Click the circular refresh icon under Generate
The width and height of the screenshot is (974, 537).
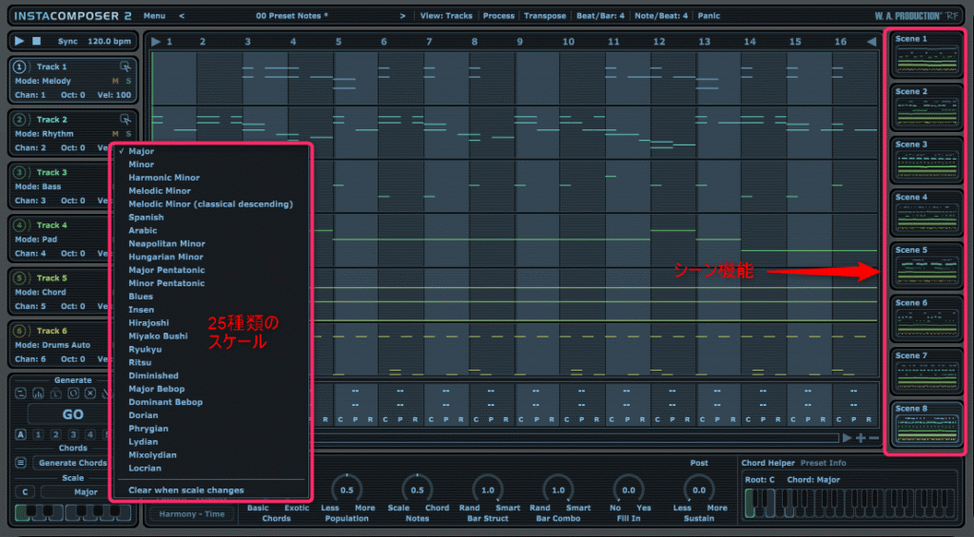click(72, 393)
